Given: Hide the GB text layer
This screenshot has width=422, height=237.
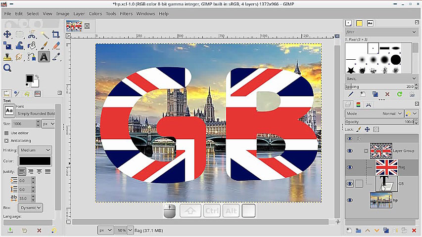Looking at the screenshot, I should coord(350,184).
